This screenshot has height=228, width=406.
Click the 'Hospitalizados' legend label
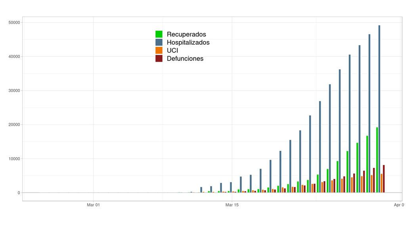(188, 42)
